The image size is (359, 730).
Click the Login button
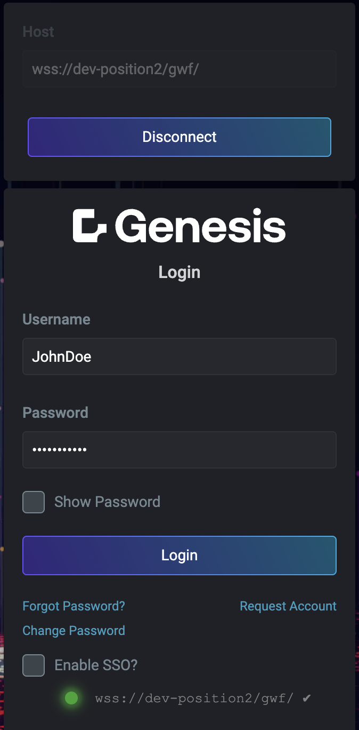click(x=179, y=556)
